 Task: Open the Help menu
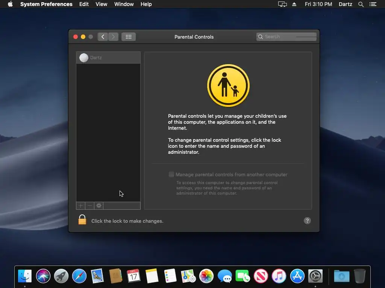(146, 4)
